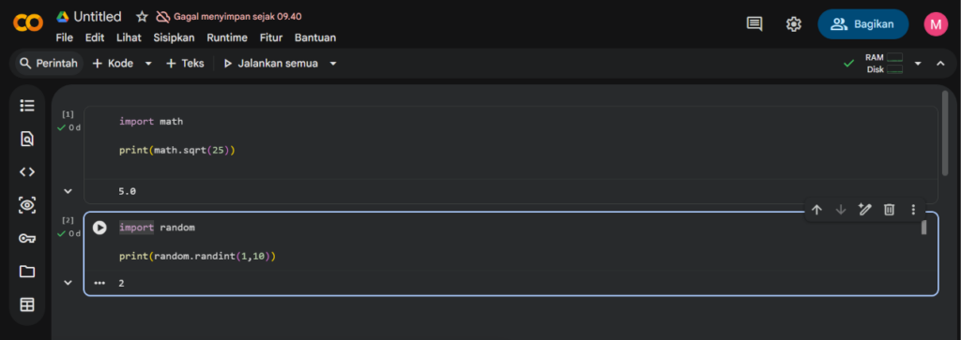961x340 pixels.
Task: Collapse the output of the first cell
Action: [68, 191]
